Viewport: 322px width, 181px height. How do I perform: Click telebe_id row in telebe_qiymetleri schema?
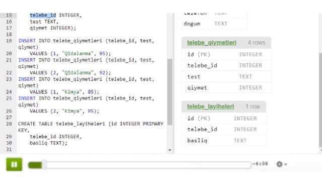click(226, 65)
